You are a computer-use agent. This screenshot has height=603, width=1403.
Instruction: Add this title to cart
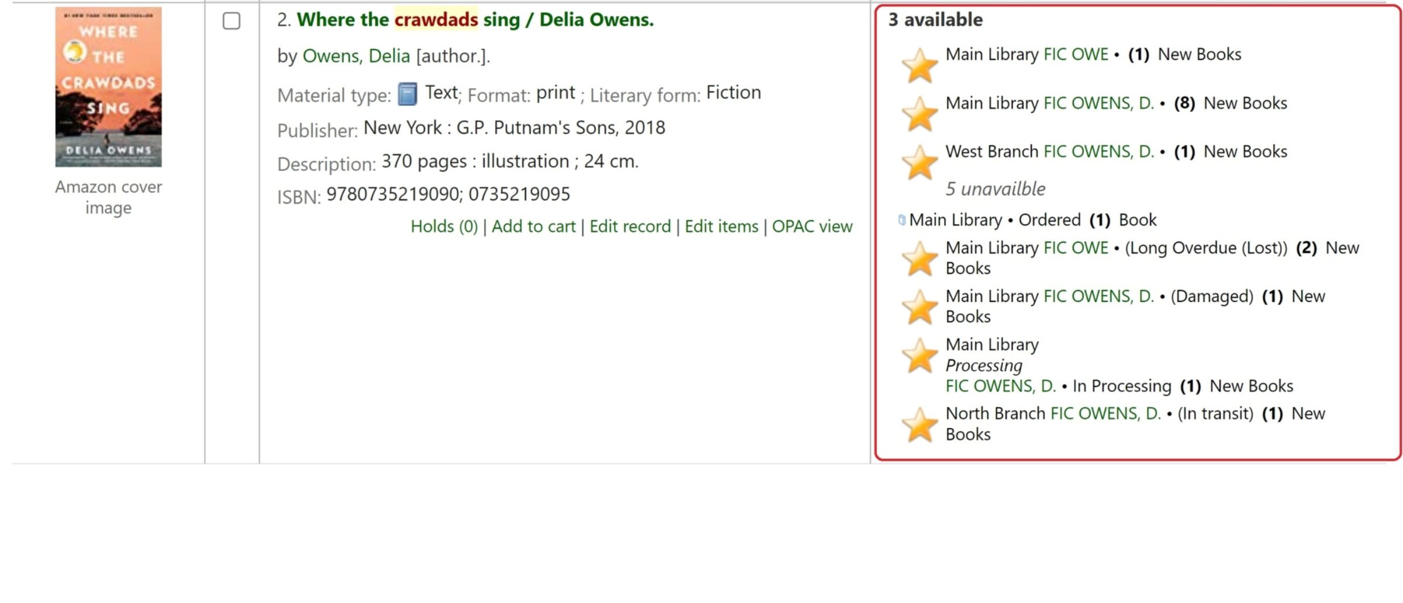click(x=534, y=226)
